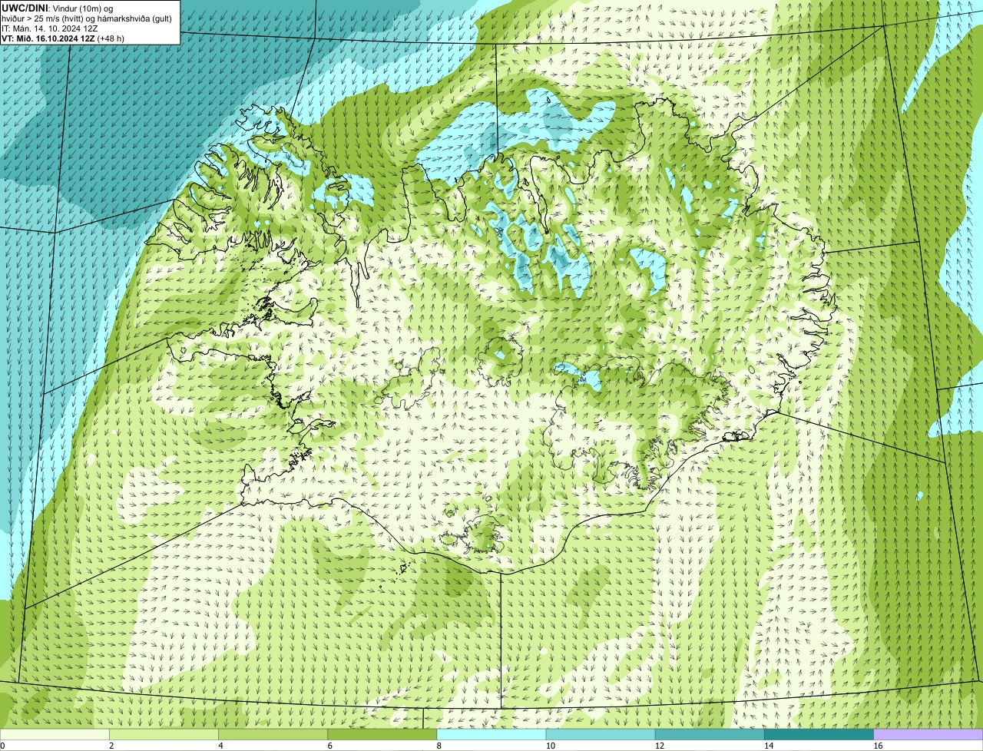Image resolution: width=983 pixels, height=751 pixels.
Task: Click the 10–12 m/s turquoise legend swatch
Action: click(601, 734)
